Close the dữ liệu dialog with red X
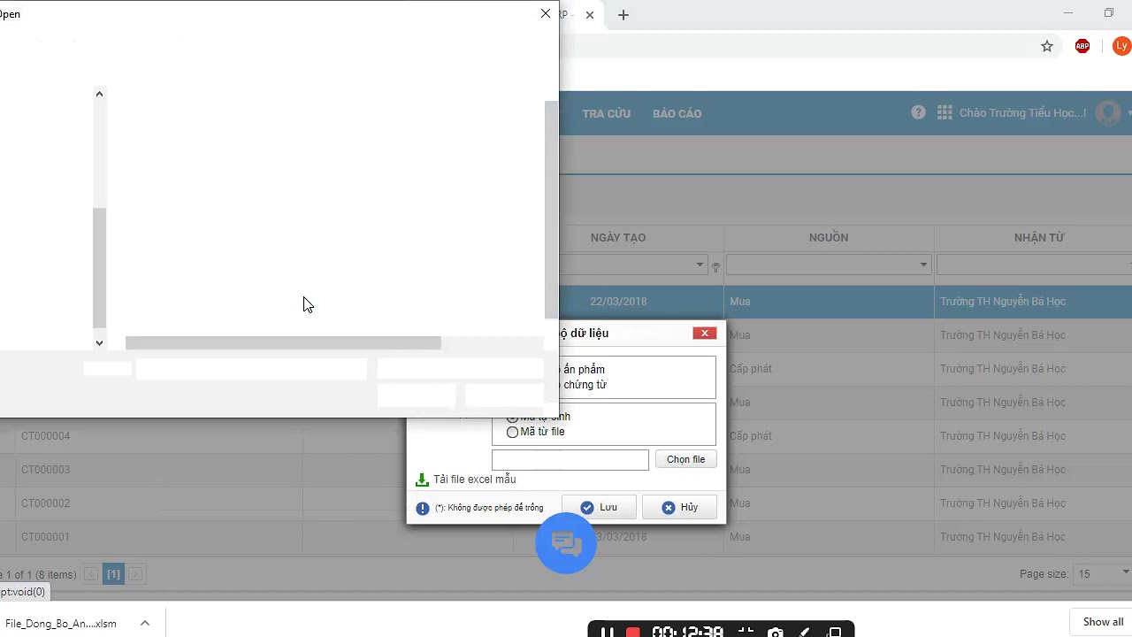The height and width of the screenshot is (637, 1132). tap(705, 333)
